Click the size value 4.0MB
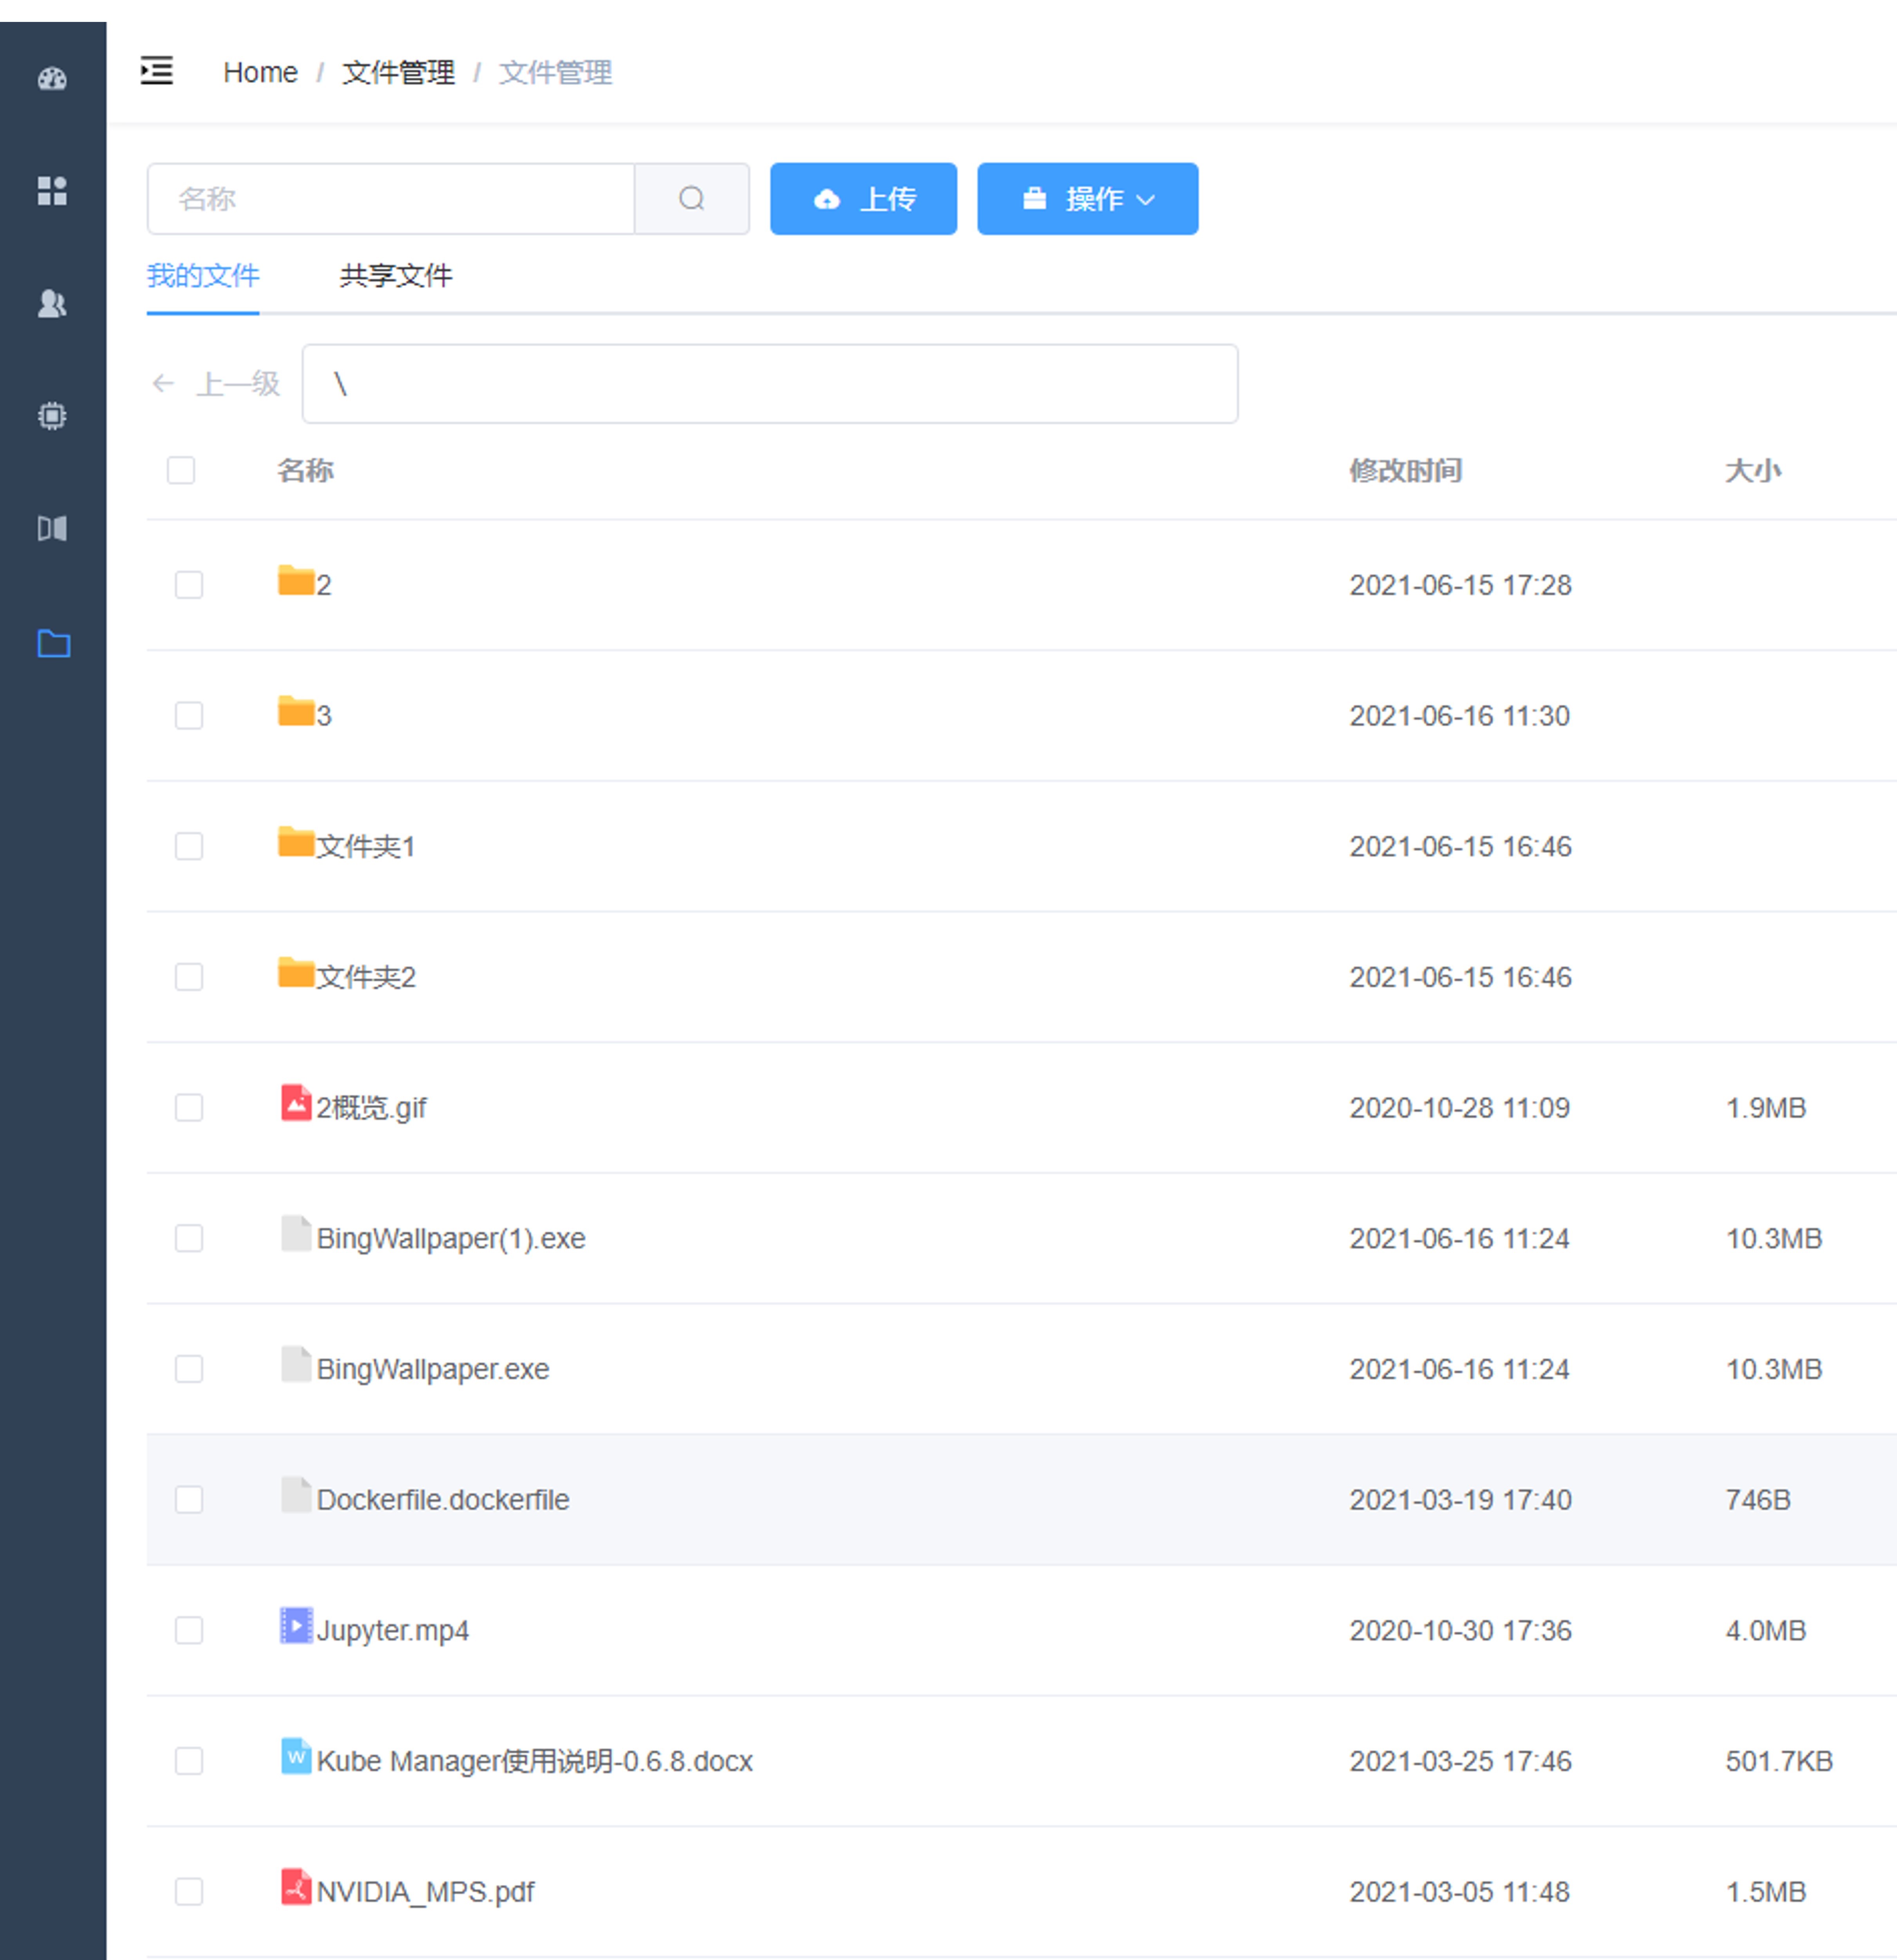 coord(1766,1631)
